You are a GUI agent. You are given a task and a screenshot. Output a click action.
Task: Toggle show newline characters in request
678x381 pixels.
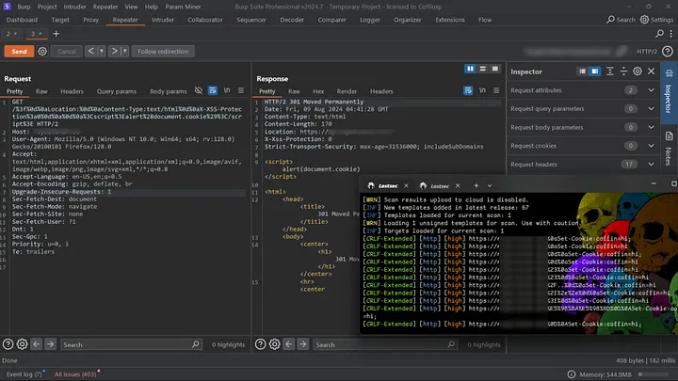point(227,90)
